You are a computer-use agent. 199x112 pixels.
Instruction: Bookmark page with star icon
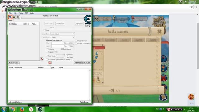[x=192, y=7]
